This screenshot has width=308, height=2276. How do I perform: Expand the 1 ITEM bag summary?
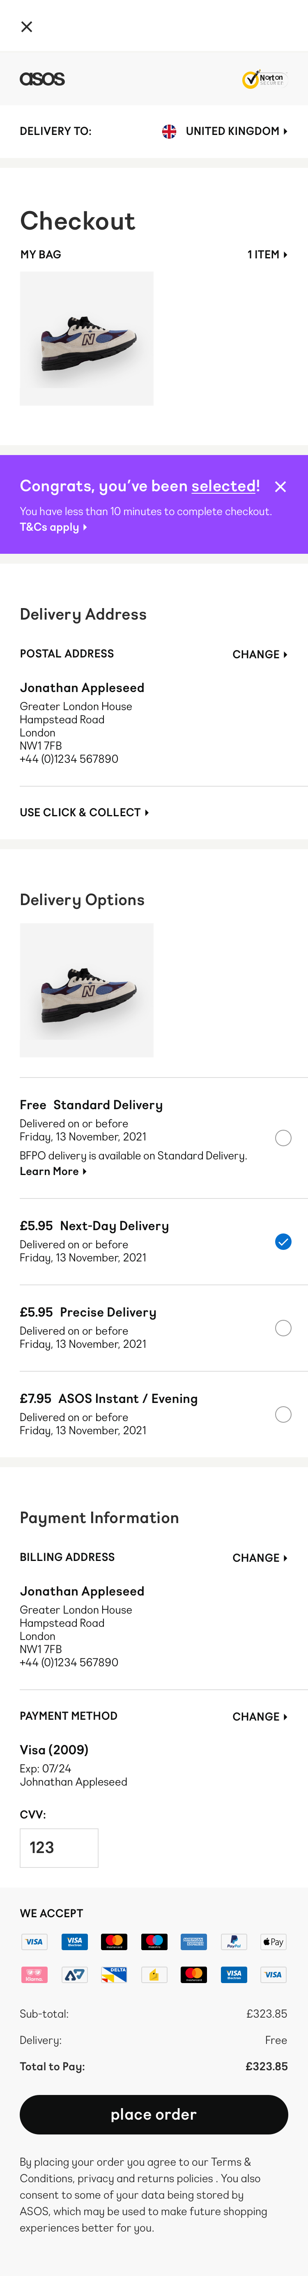pyautogui.click(x=267, y=254)
